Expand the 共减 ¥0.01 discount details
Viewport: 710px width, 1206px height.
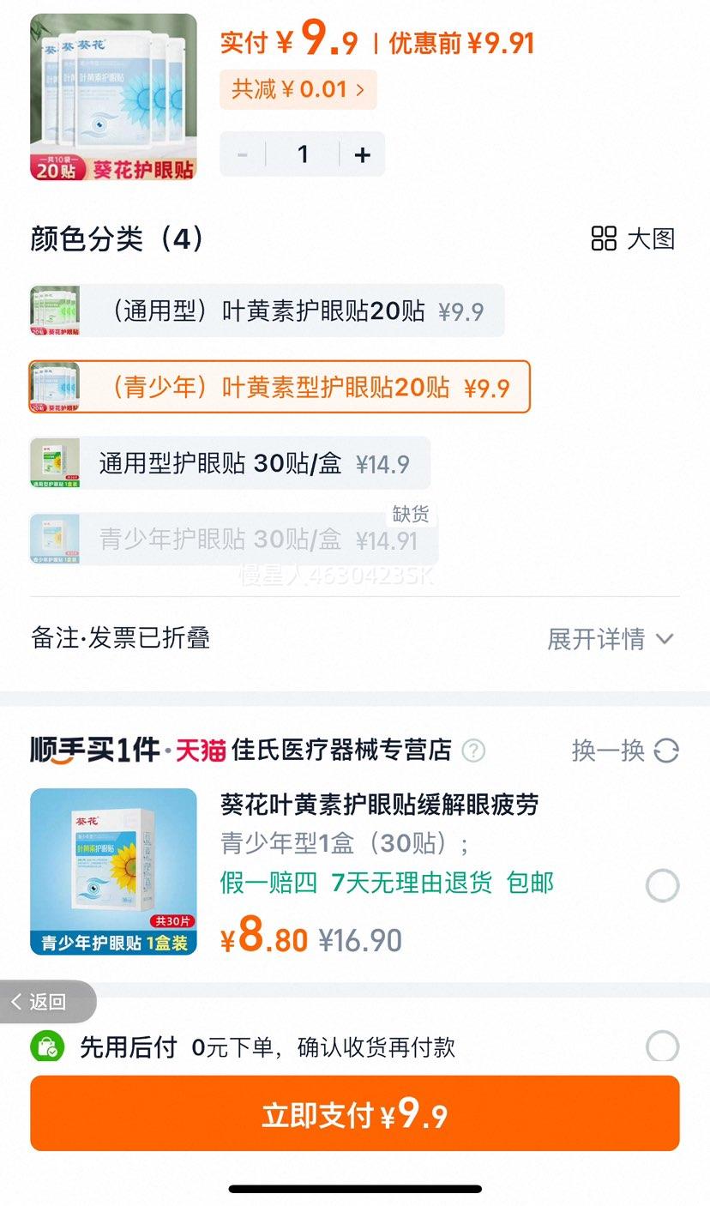(x=298, y=89)
